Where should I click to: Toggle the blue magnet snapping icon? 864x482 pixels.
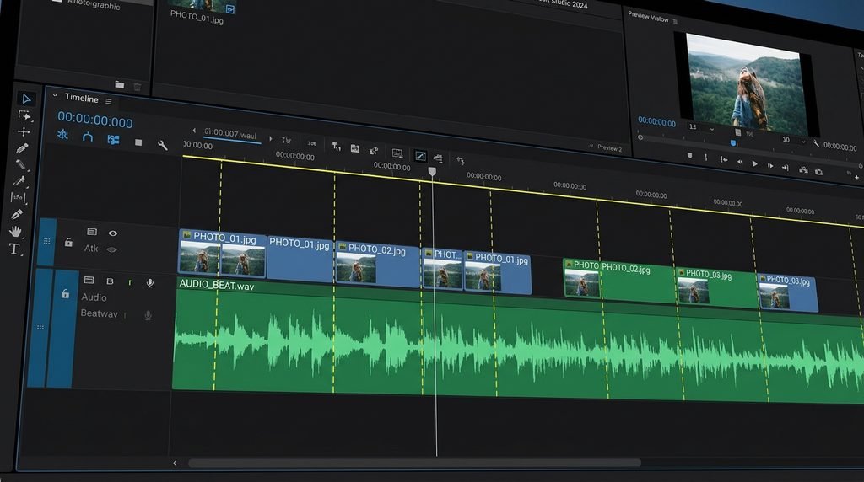click(88, 137)
